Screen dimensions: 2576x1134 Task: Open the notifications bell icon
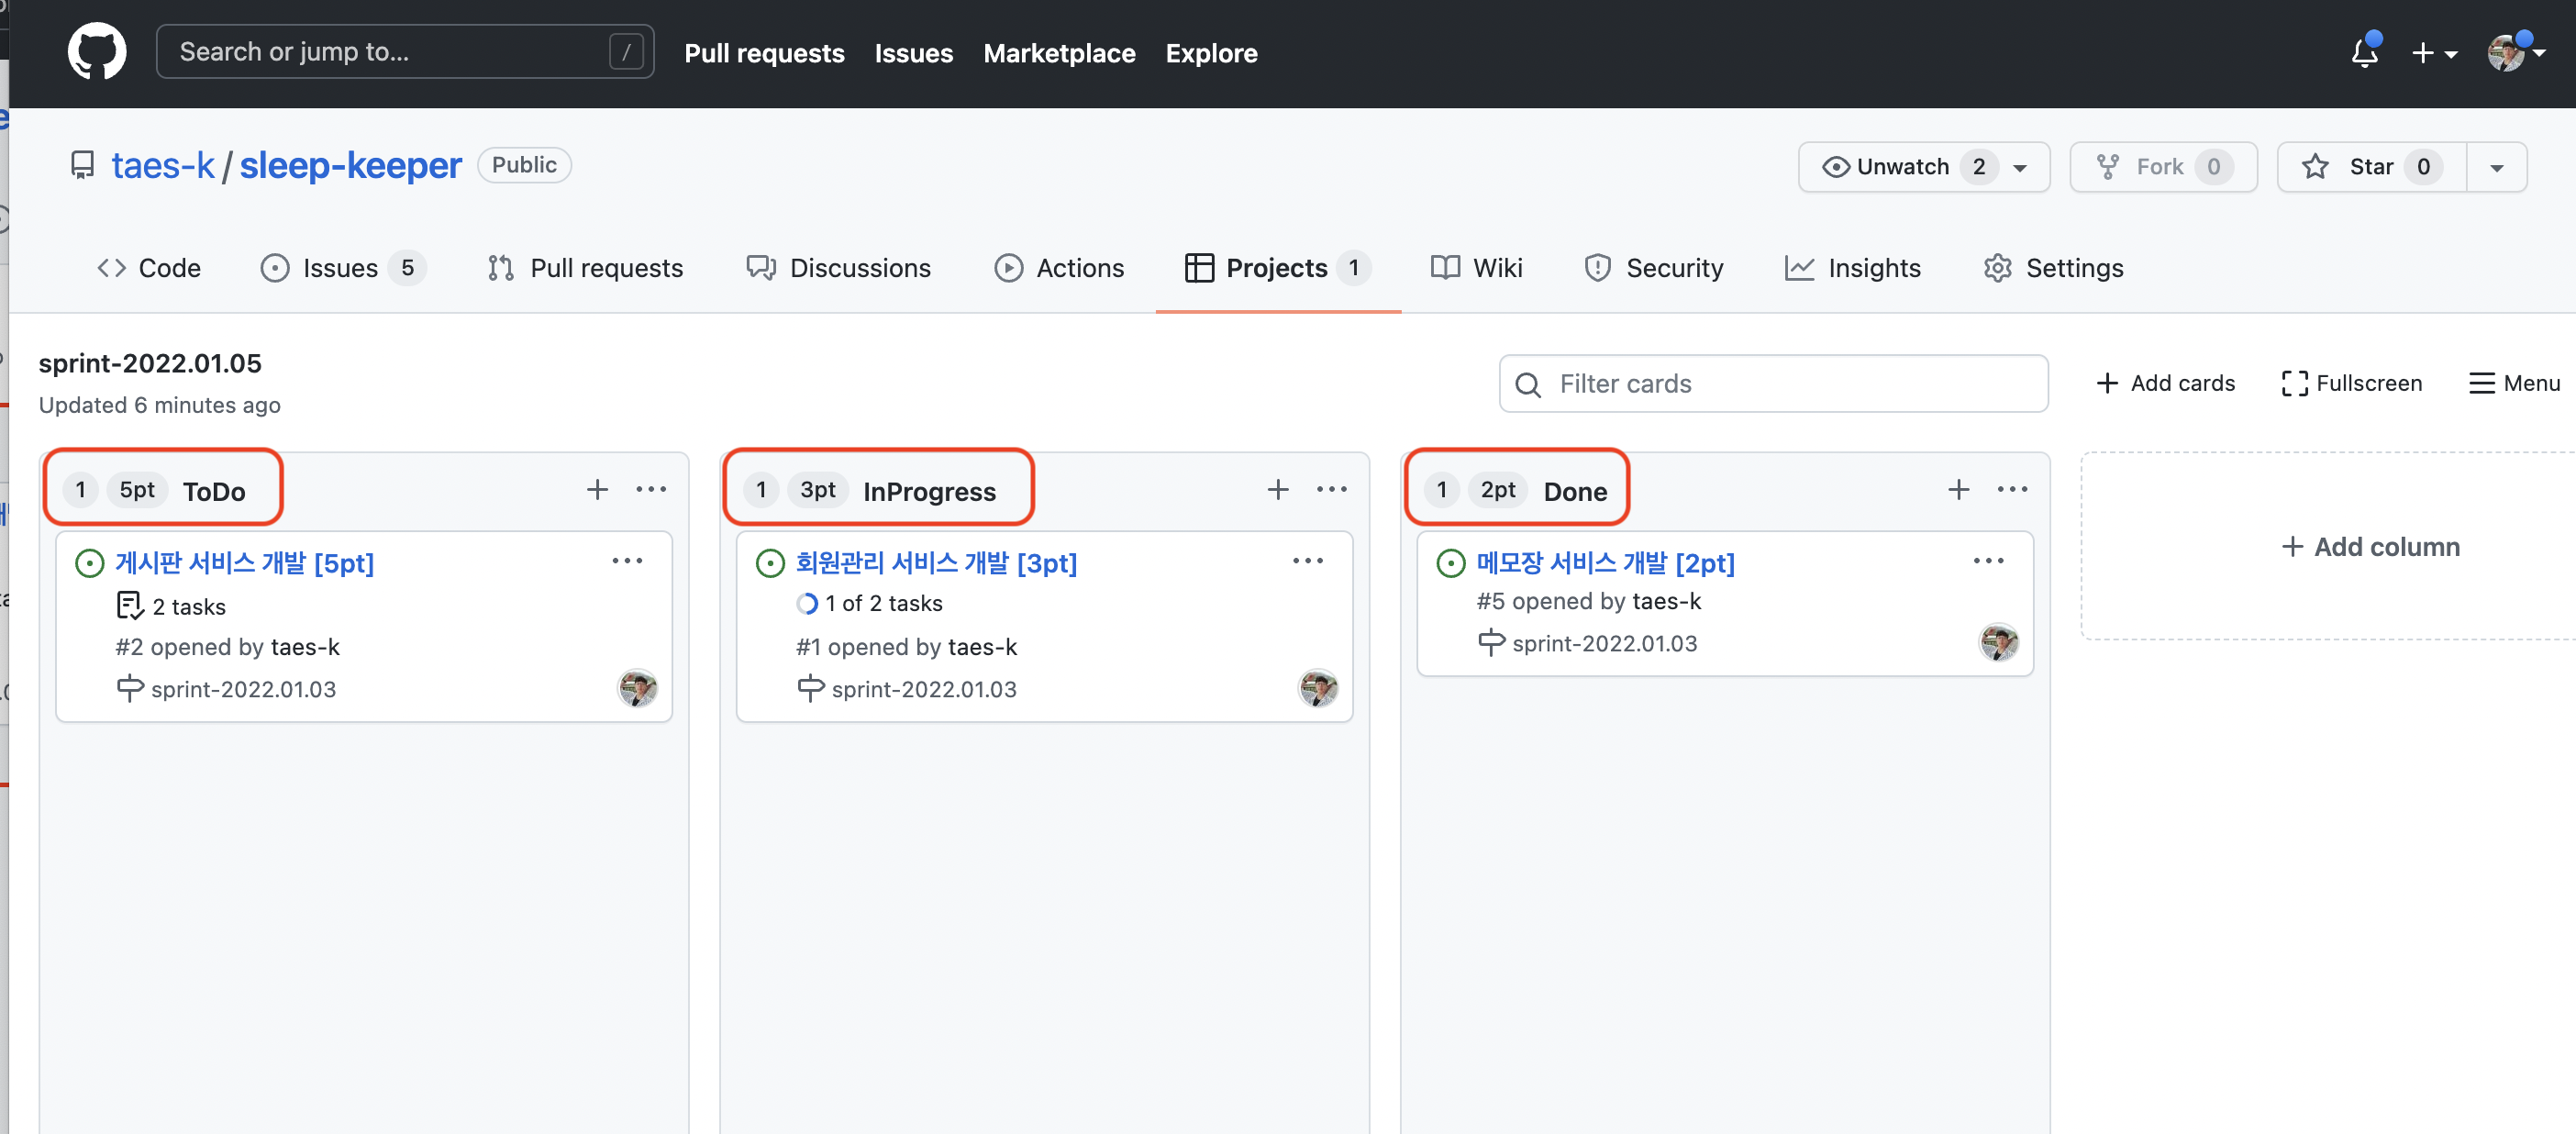[x=2362, y=53]
